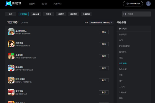Click 秒玩 for 小小蚁国
The image size is (155, 103).
(104, 56)
